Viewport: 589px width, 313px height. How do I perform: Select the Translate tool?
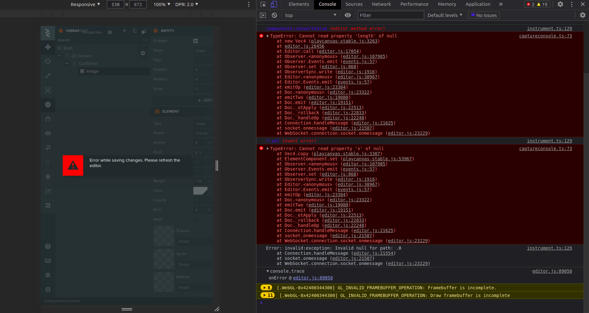(x=48, y=47)
